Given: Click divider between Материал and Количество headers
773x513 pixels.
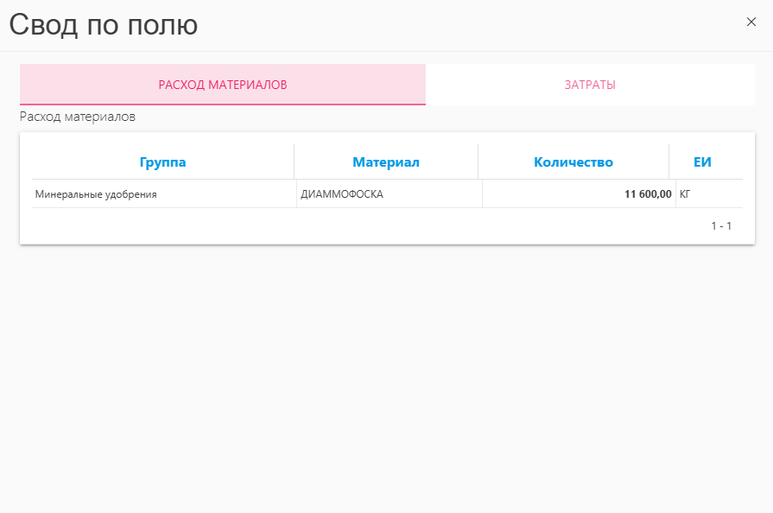Looking at the screenshot, I should point(478,162).
